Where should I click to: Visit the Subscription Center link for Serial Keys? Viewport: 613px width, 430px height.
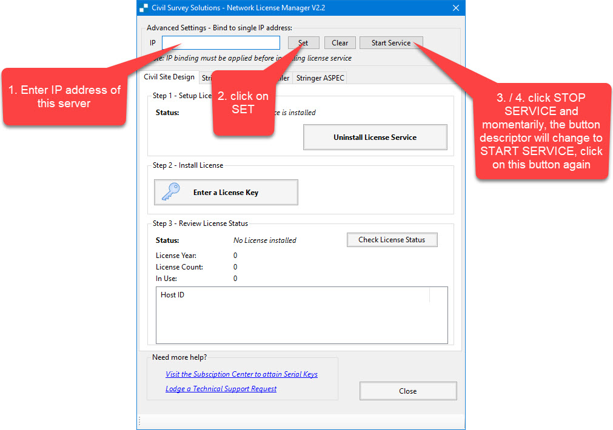click(x=241, y=374)
